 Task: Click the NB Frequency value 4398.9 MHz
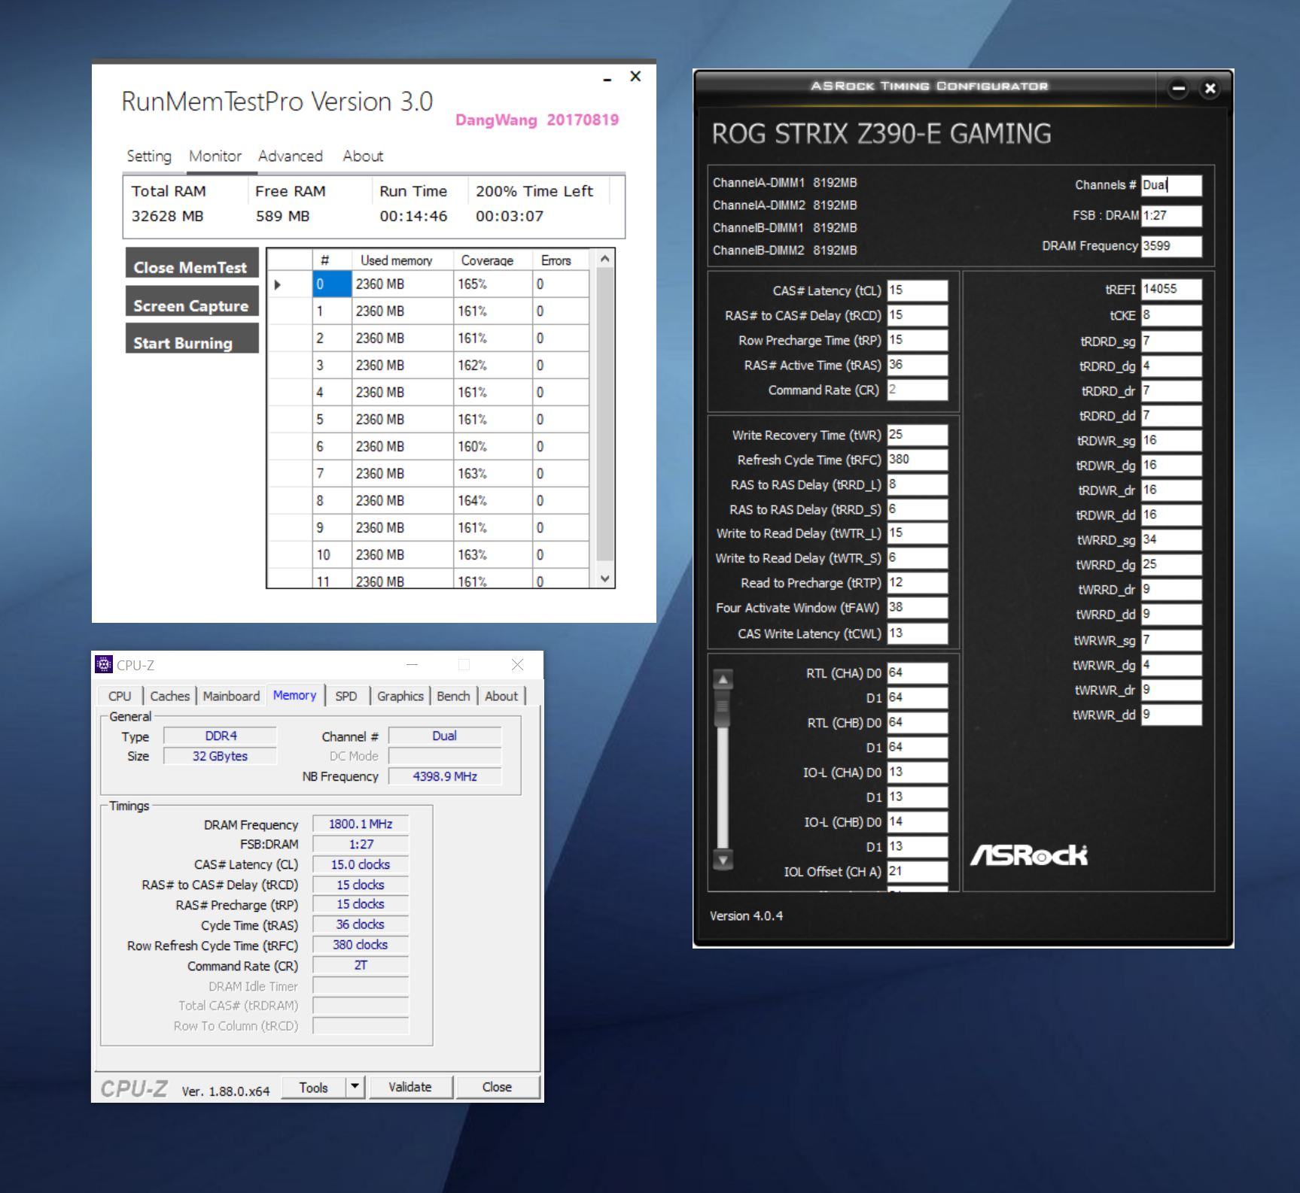click(x=445, y=776)
